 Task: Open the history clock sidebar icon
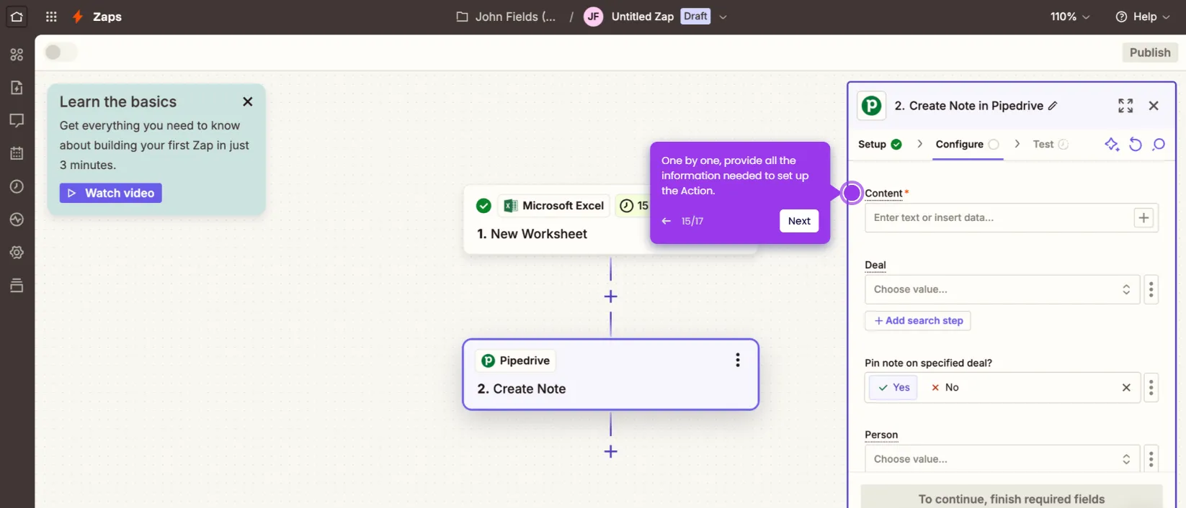click(x=17, y=186)
